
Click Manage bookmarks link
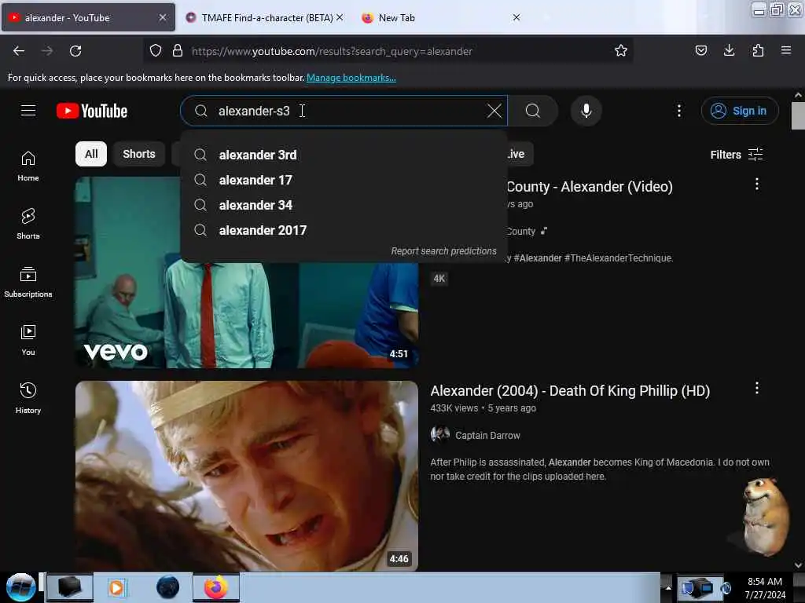point(351,78)
